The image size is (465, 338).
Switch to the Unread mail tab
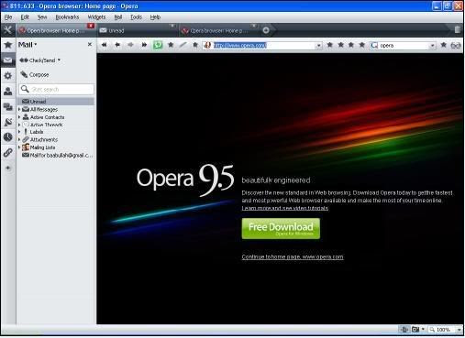(138, 30)
